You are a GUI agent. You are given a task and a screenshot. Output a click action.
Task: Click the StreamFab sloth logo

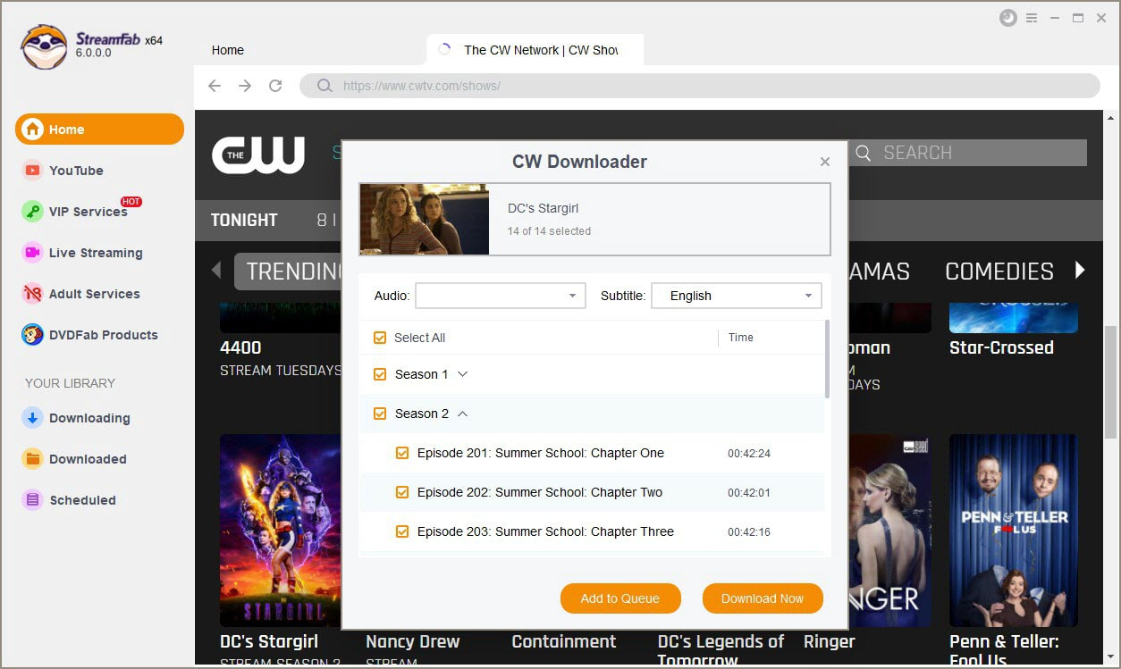pyautogui.click(x=45, y=46)
